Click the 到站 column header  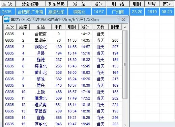pyautogui.click(x=118, y=4)
